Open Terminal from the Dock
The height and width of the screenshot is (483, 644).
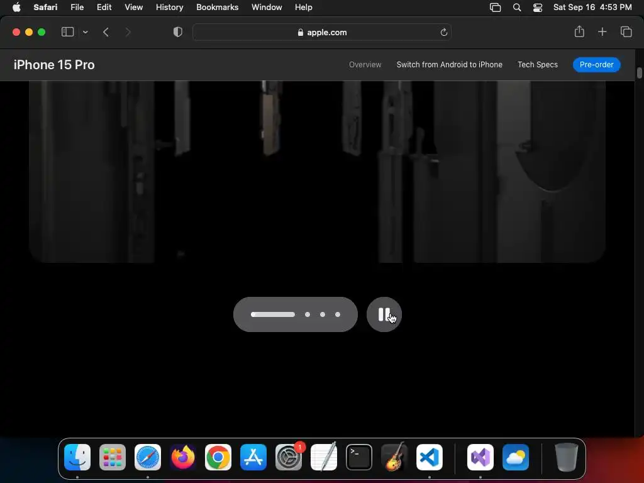point(359,457)
